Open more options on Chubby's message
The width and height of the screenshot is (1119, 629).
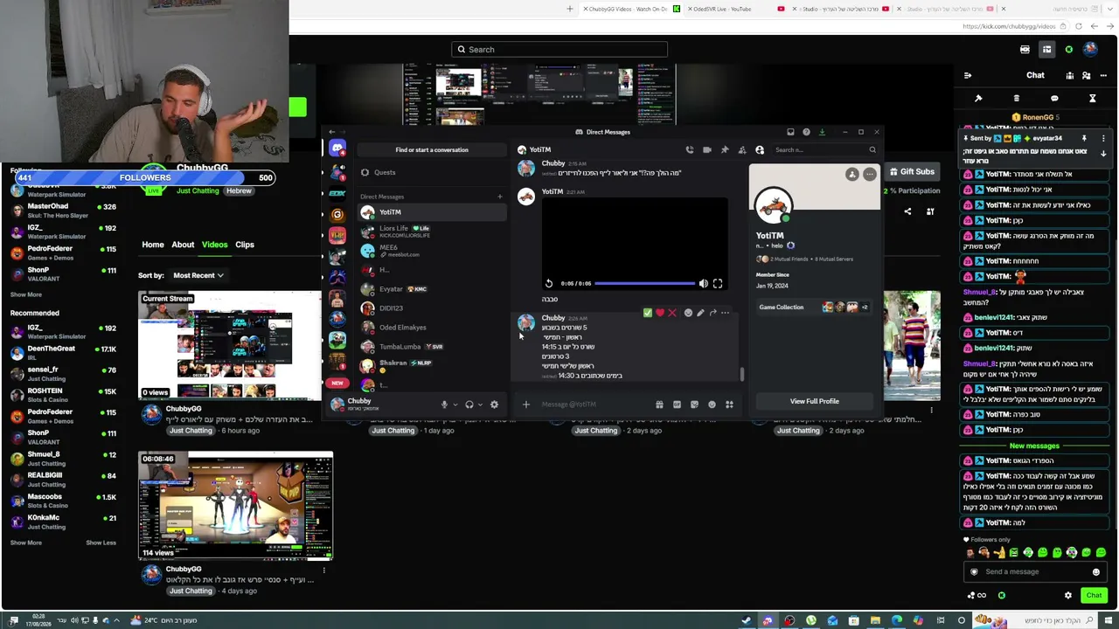tap(725, 313)
